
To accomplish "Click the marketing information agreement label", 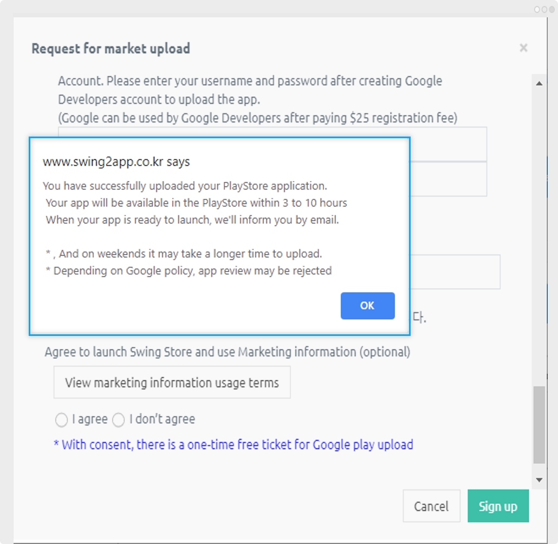I will [228, 352].
